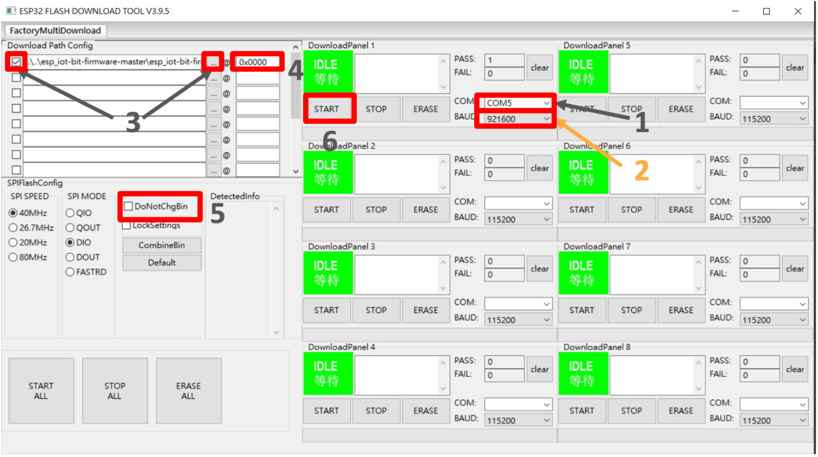The image size is (818, 457).
Task: Choose QOUT SPI mode
Action: point(83,227)
